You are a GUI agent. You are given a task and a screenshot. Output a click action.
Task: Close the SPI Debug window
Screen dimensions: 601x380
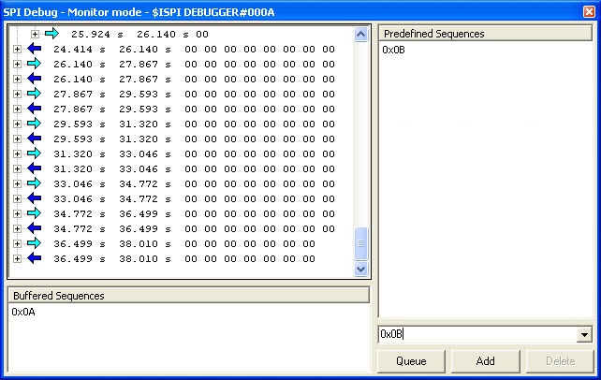589,12
